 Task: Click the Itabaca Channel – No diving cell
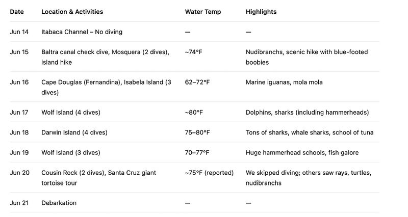coord(82,32)
